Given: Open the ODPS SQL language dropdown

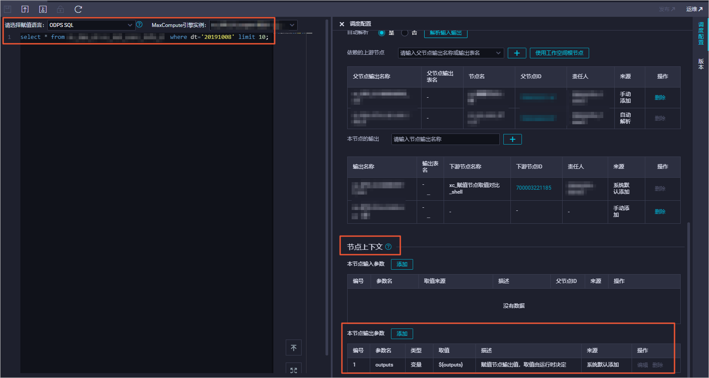Looking at the screenshot, I should click(x=91, y=25).
